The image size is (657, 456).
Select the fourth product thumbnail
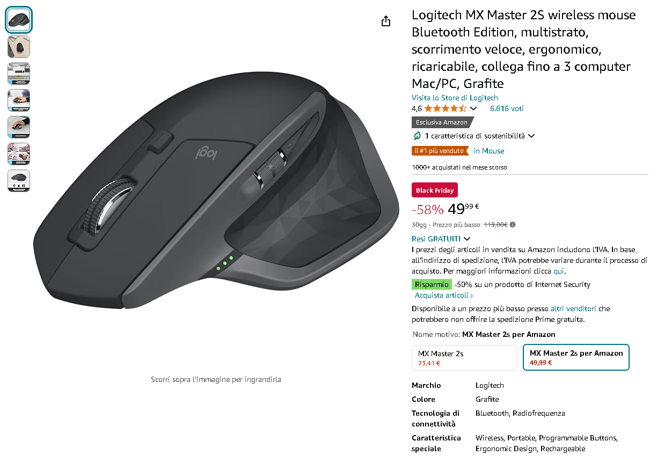click(19, 100)
